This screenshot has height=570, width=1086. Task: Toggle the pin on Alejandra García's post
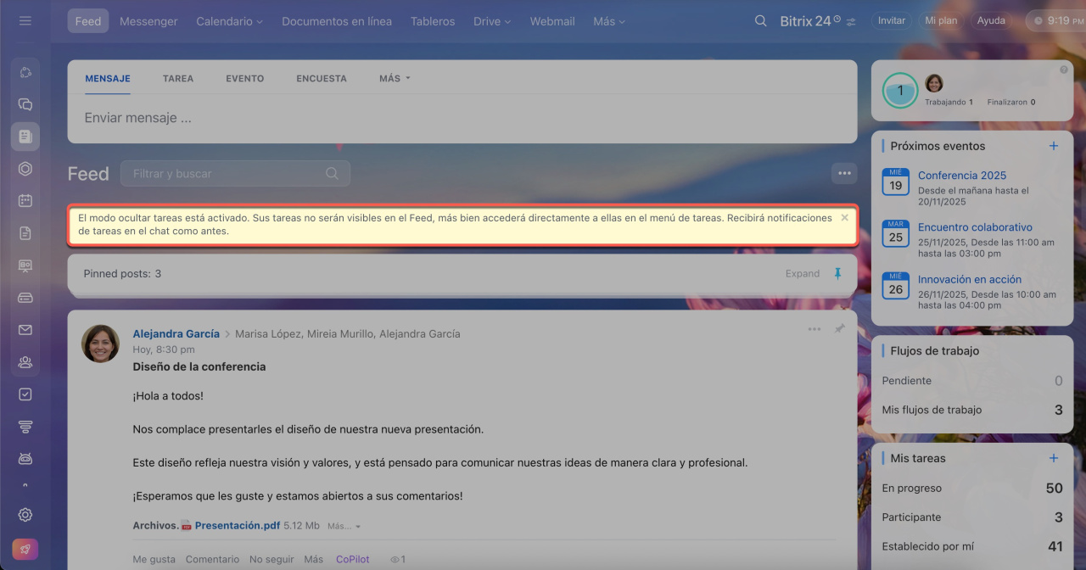click(x=839, y=329)
